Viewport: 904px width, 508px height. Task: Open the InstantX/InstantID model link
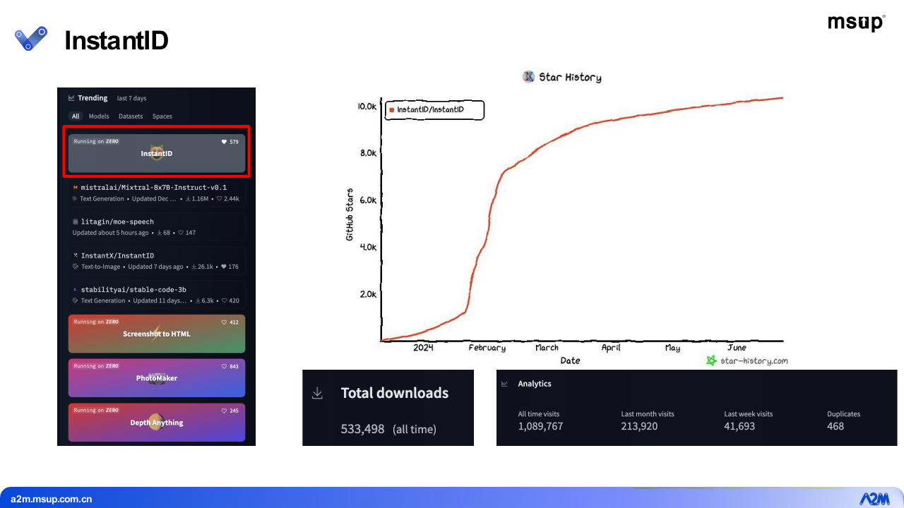117,255
